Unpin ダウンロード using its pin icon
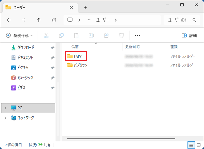 [x=53, y=48]
